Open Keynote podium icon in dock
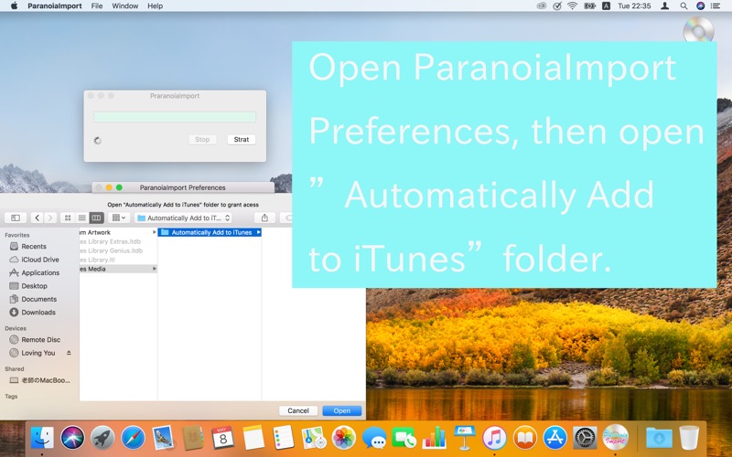The image size is (732, 457). pos(465,439)
